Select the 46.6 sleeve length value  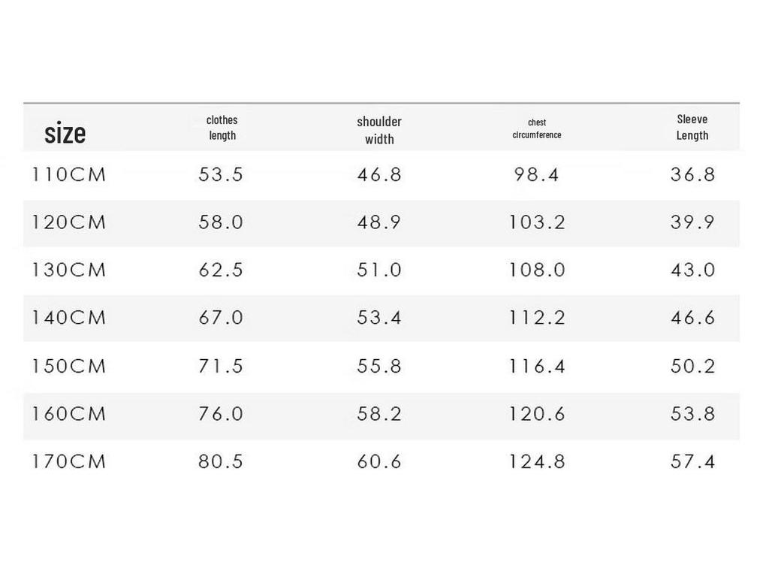pyautogui.click(x=692, y=318)
